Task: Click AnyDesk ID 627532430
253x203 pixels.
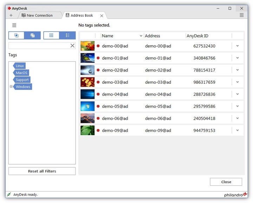Action: (204, 46)
